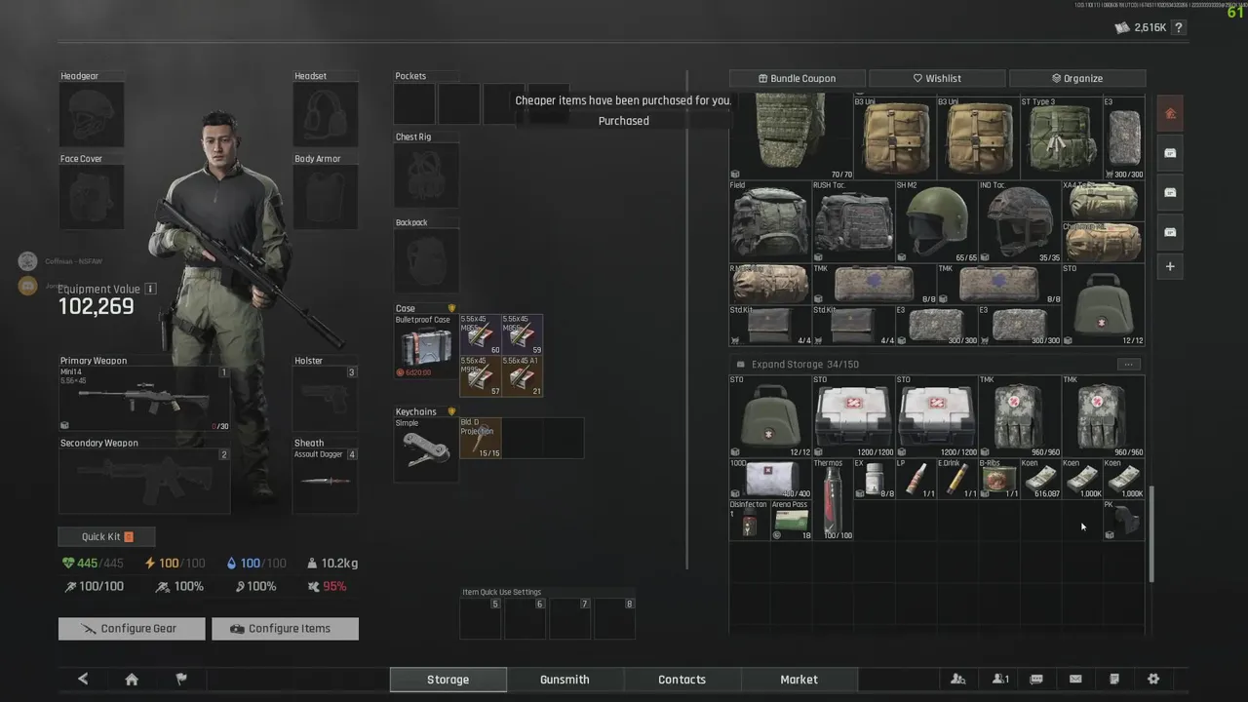This screenshot has height=702, width=1248.
Task: Click the empty Body Armor slot
Action: pos(327,197)
